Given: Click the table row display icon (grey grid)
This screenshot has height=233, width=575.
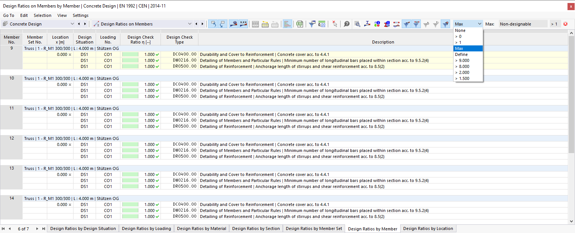Looking at the screenshot, I should tap(255, 24).
